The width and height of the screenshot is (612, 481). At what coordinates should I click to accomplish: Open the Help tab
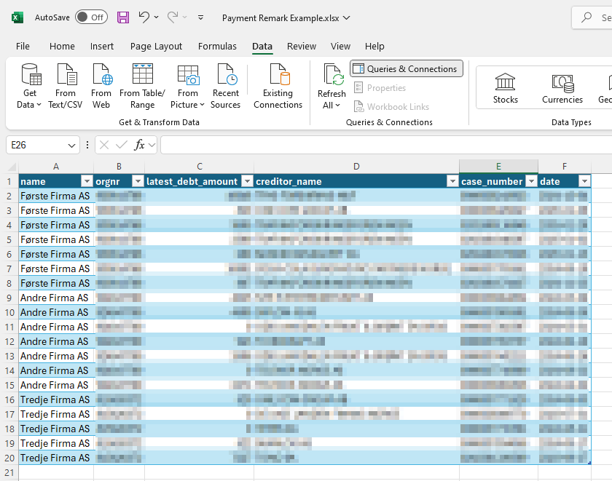click(x=374, y=46)
